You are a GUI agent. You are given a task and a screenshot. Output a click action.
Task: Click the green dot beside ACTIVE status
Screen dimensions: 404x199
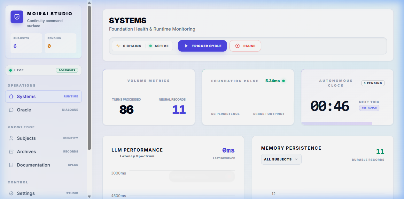click(151, 46)
